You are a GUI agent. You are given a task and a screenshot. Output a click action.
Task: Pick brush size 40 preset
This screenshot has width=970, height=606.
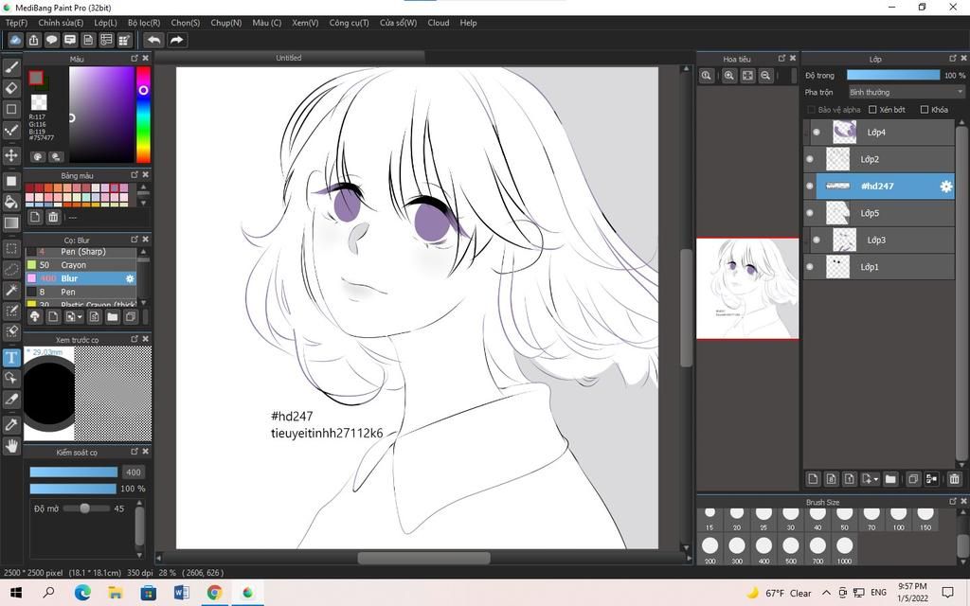pyautogui.click(x=817, y=520)
